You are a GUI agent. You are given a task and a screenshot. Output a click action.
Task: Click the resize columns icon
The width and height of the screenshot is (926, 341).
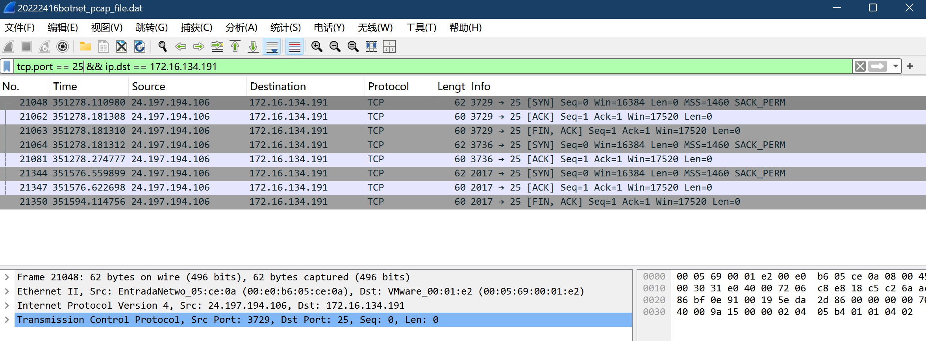[371, 46]
